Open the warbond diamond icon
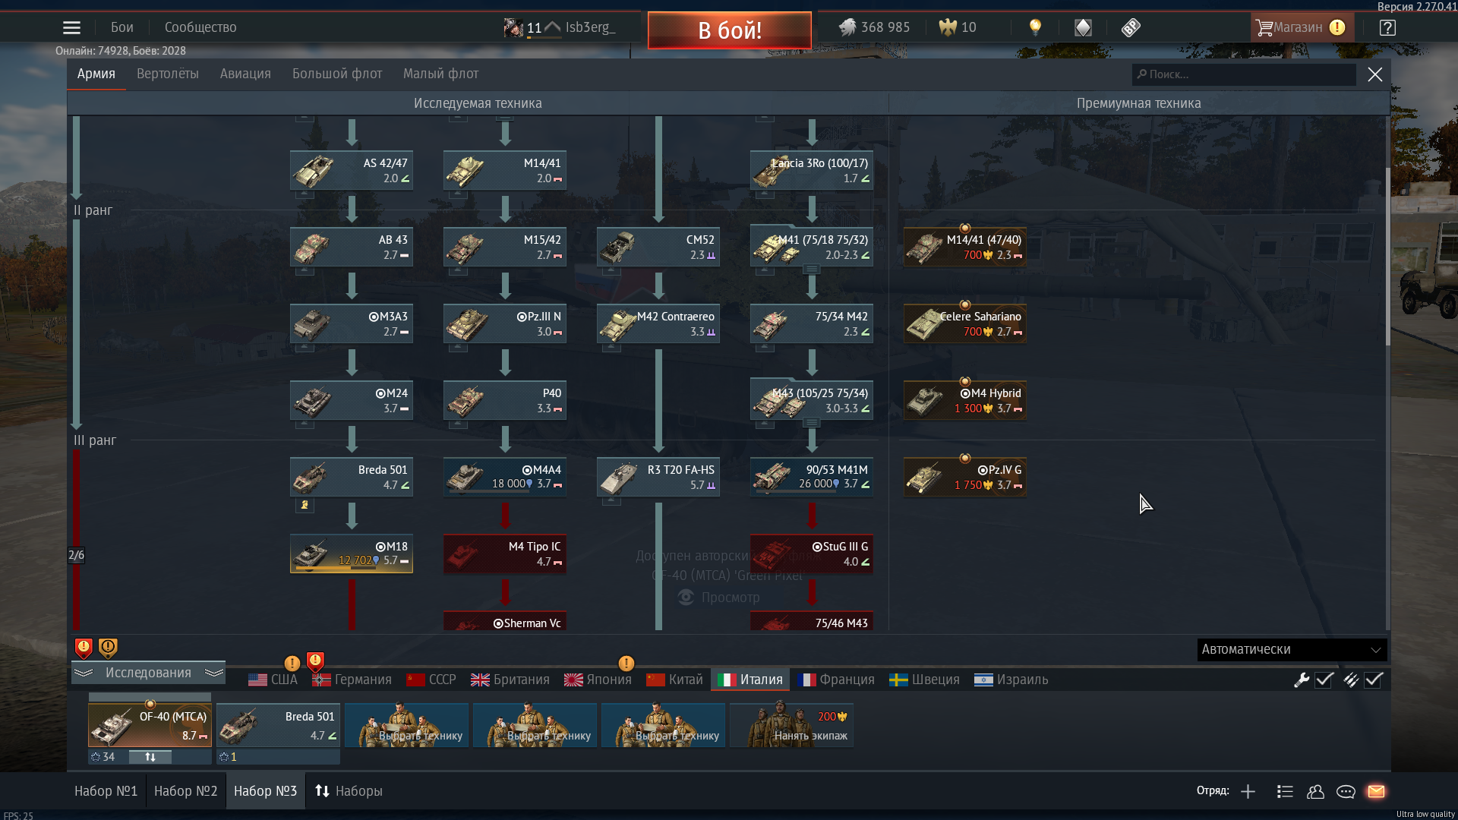The height and width of the screenshot is (820, 1458). coord(1083,28)
